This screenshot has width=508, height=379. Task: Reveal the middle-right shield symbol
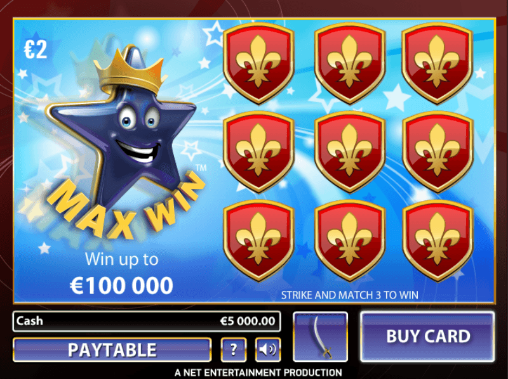click(x=438, y=152)
